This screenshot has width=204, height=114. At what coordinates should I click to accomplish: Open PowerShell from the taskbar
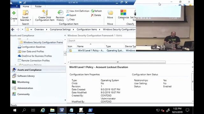[91, 110]
